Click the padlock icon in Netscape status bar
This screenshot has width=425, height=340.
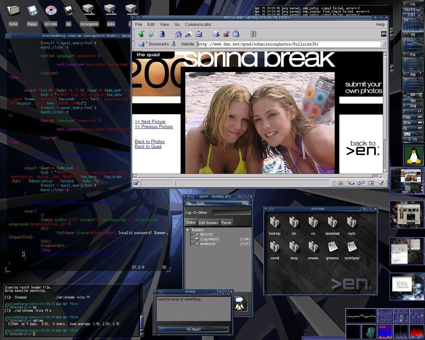click(136, 183)
